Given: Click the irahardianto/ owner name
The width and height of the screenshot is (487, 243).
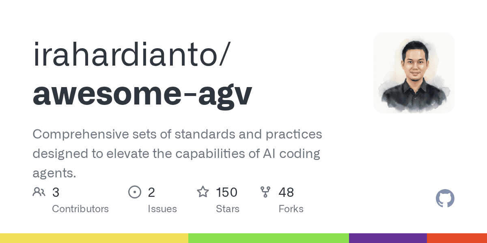Looking at the screenshot, I should coord(133,55).
